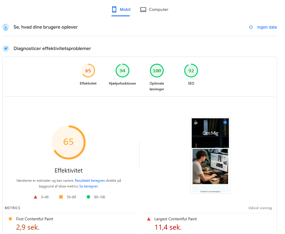Click the orange square beside First Contentful Paint
Viewport: 285px width, 234px height.
[x=10, y=219]
